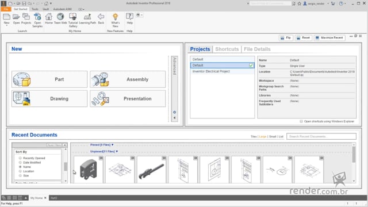Open the Autodesk App Store cart icon
Image resolution: width=368 pixels, height=207 pixels.
(x=333, y=3)
